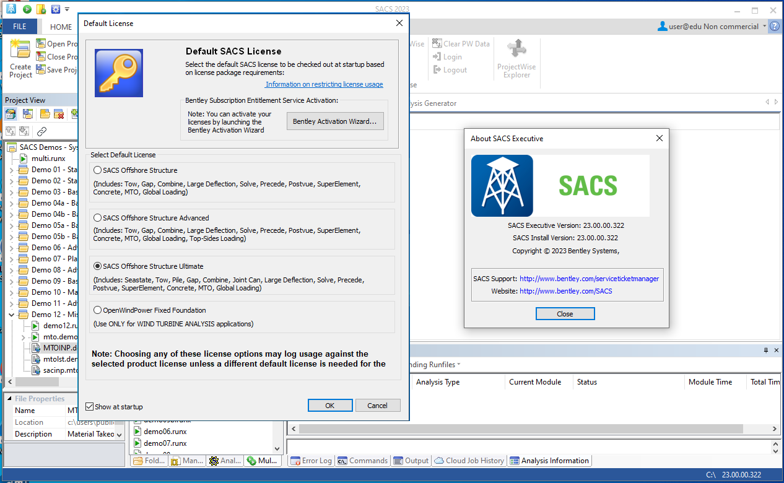Expand the Demo 07 folder in project tree

point(11,259)
